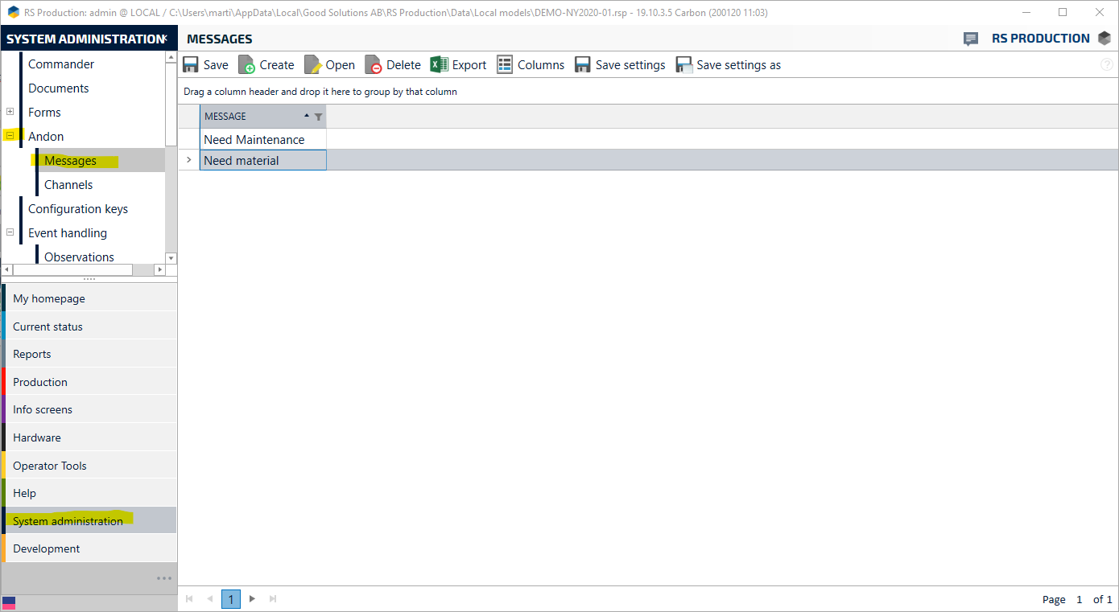
Task: Collapse the Event handling tree node
Action: [8, 232]
